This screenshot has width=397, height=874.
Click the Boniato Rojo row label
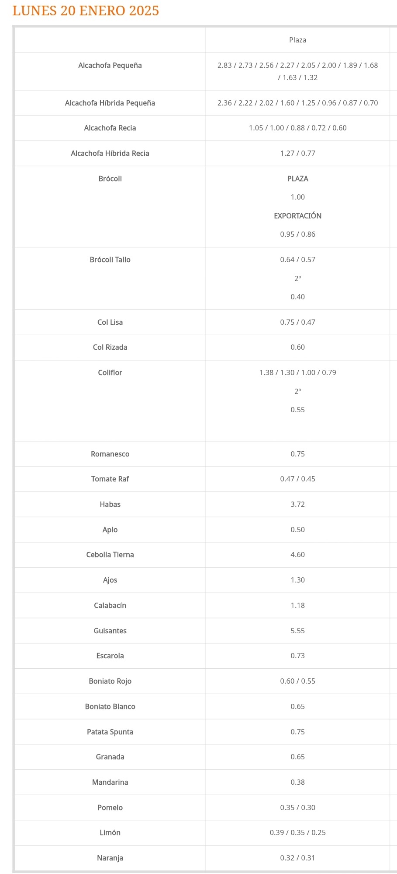(110, 681)
